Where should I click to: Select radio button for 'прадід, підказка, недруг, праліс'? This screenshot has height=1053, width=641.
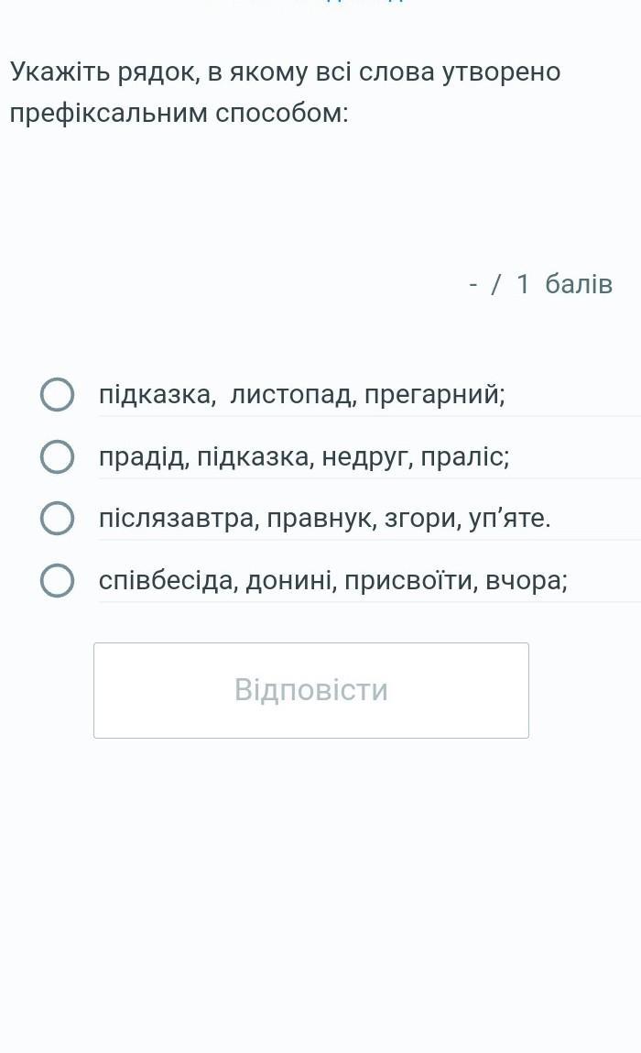(57, 456)
